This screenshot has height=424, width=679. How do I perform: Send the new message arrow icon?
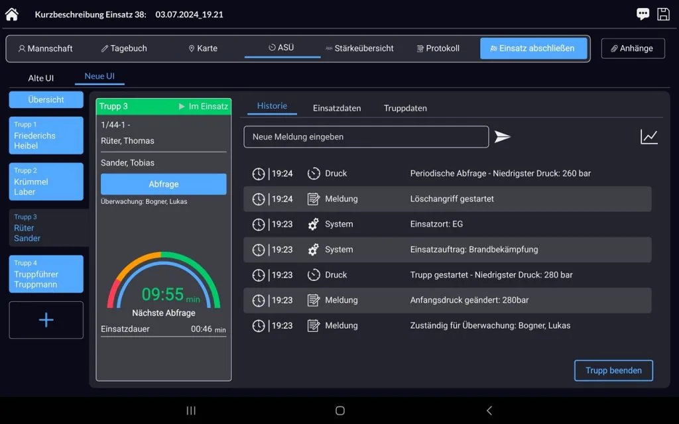point(503,136)
